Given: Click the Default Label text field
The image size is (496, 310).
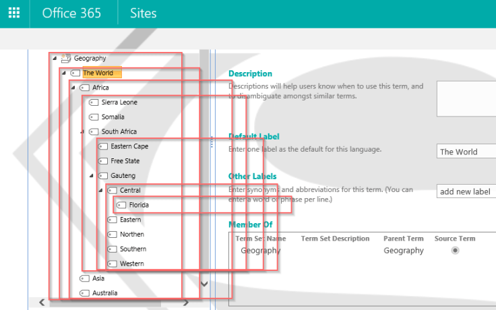Looking at the screenshot, I should coord(466,152).
